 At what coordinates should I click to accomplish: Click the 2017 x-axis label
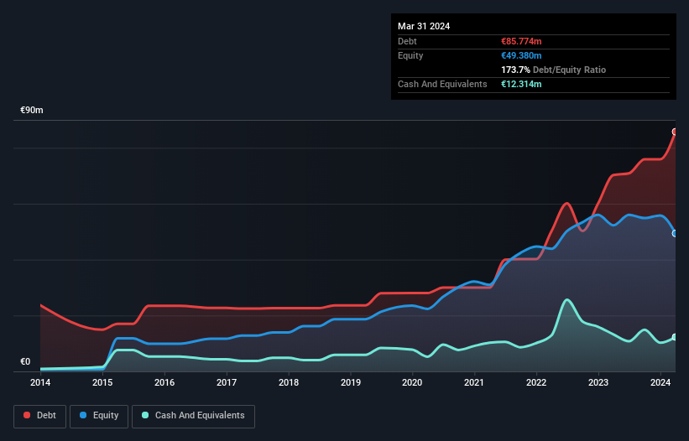[x=227, y=382]
